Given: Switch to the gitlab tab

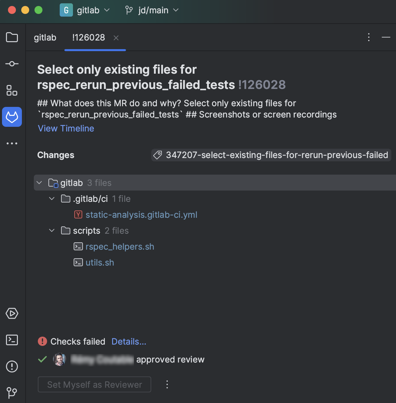Looking at the screenshot, I should [x=45, y=38].
